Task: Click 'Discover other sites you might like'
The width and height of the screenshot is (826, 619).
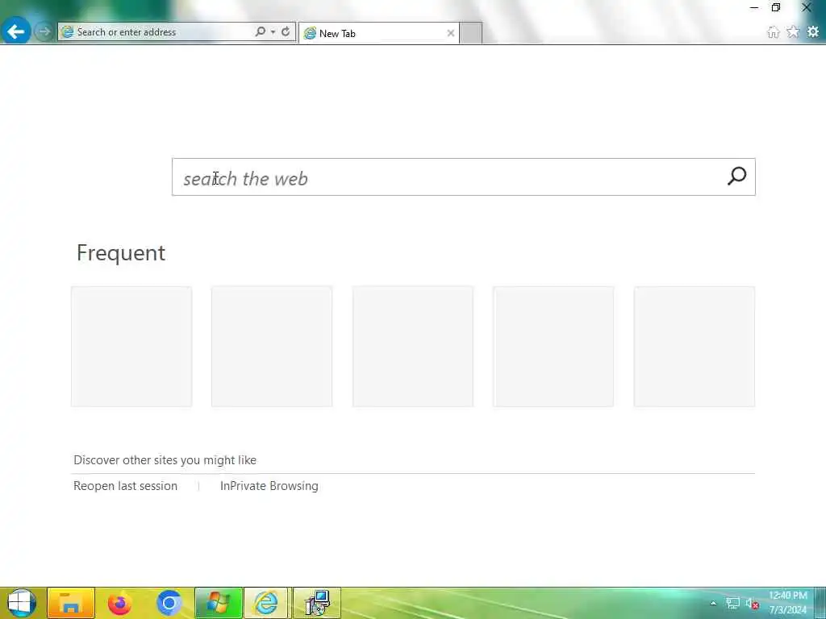Action: pyautogui.click(x=165, y=460)
